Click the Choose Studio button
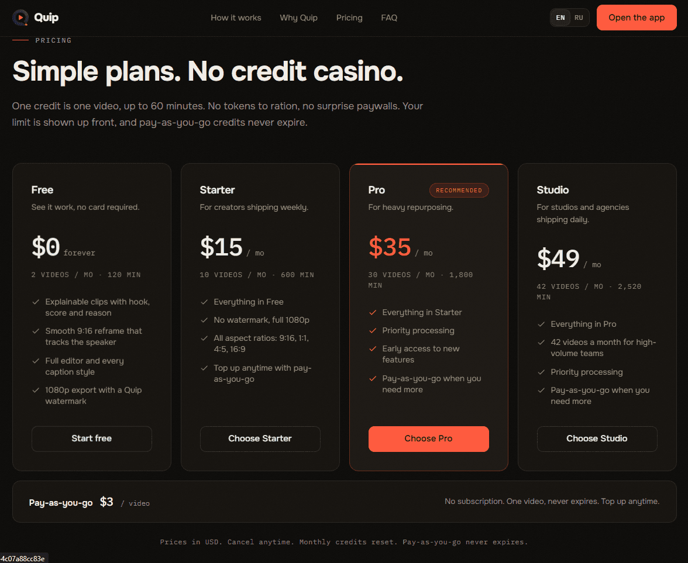The width and height of the screenshot is (688, 563). 597,438
